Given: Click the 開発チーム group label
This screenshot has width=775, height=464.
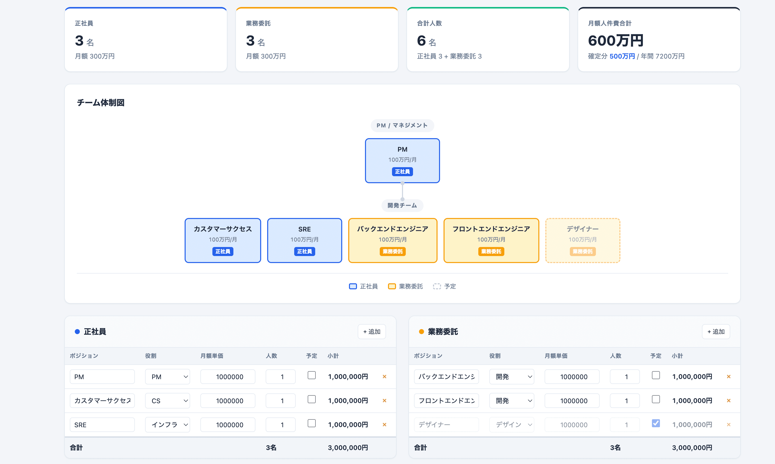Looking at the screenshot, I should (x=402, y=205).
